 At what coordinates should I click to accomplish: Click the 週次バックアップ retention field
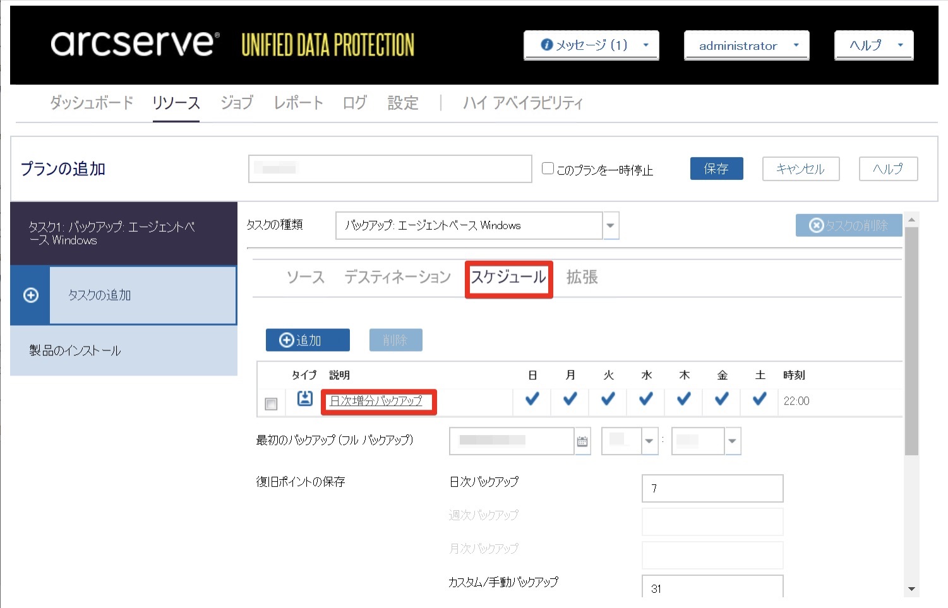[712, 522]
